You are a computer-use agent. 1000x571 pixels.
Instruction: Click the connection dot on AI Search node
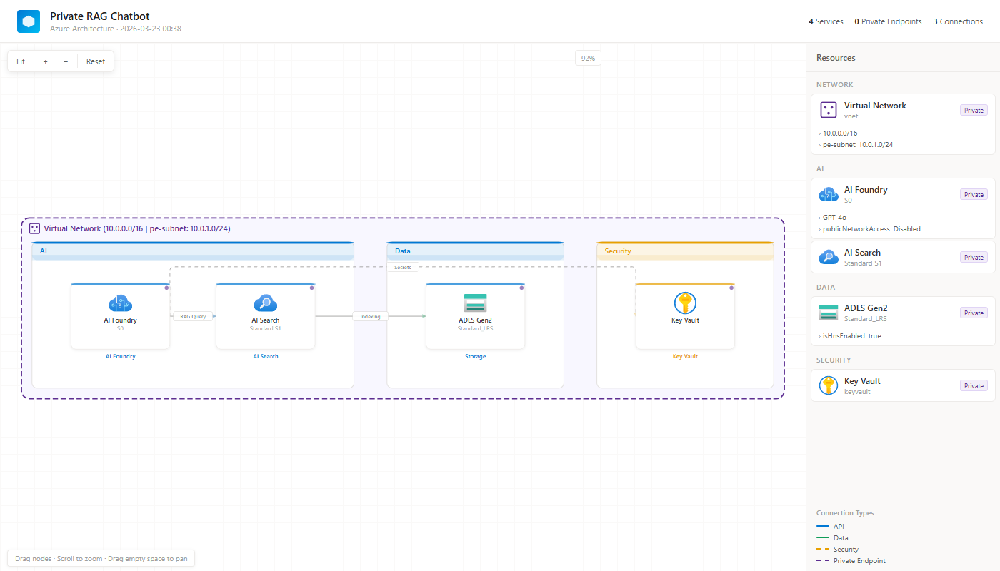click(x=312, y=288)
